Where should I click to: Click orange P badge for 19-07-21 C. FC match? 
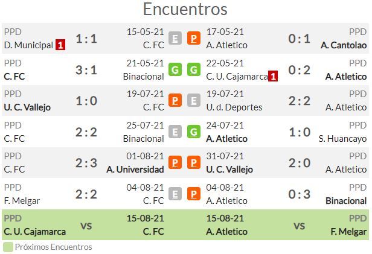pyautogui.click(x=175, y=101)
